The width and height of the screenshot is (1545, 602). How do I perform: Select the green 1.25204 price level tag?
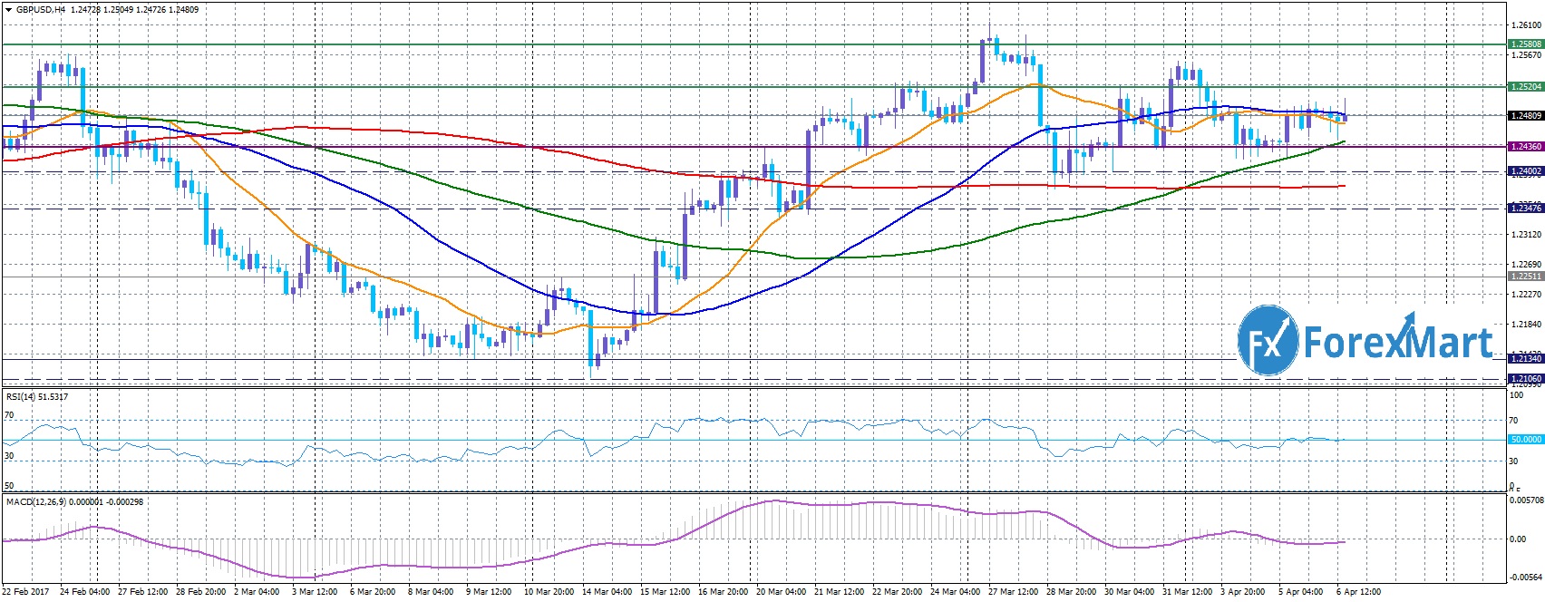[1526, 87]
